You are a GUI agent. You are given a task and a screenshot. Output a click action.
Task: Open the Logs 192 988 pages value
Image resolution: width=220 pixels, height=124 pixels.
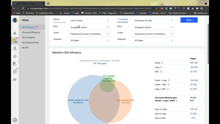point(194,67)
